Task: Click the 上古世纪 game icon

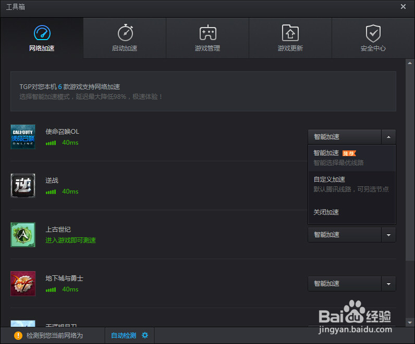Action: 23,235
